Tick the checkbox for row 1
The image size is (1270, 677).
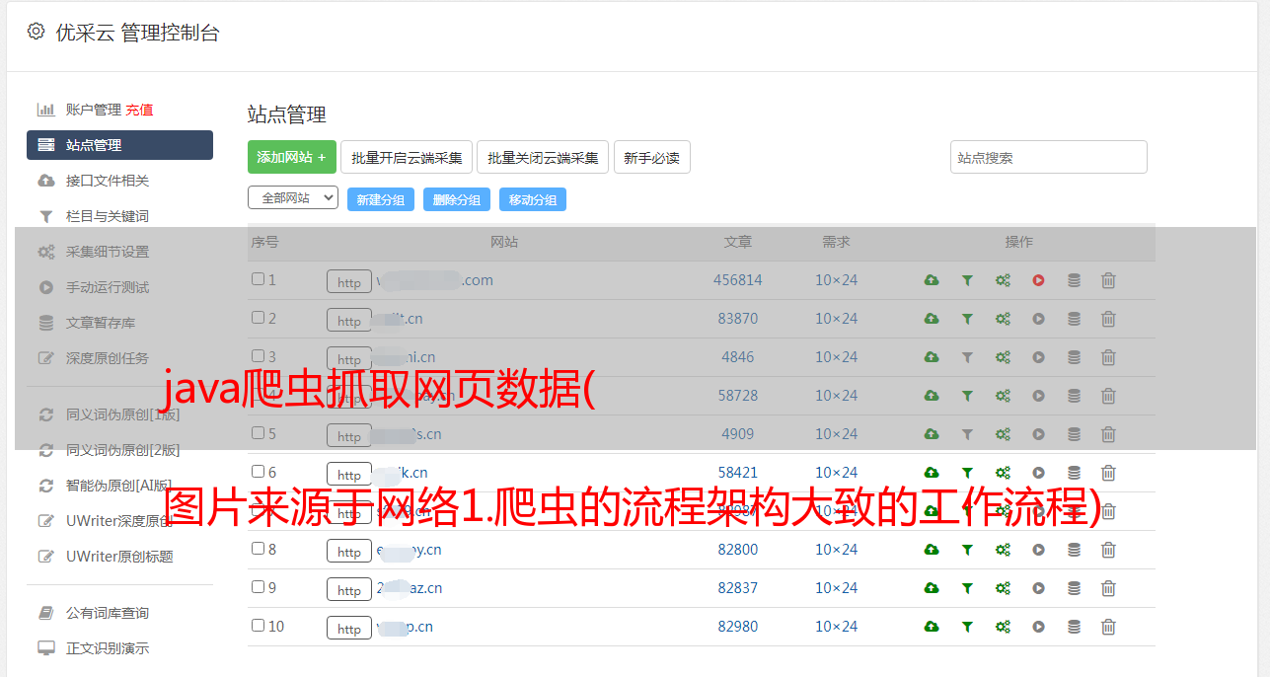tap(258, 279)
